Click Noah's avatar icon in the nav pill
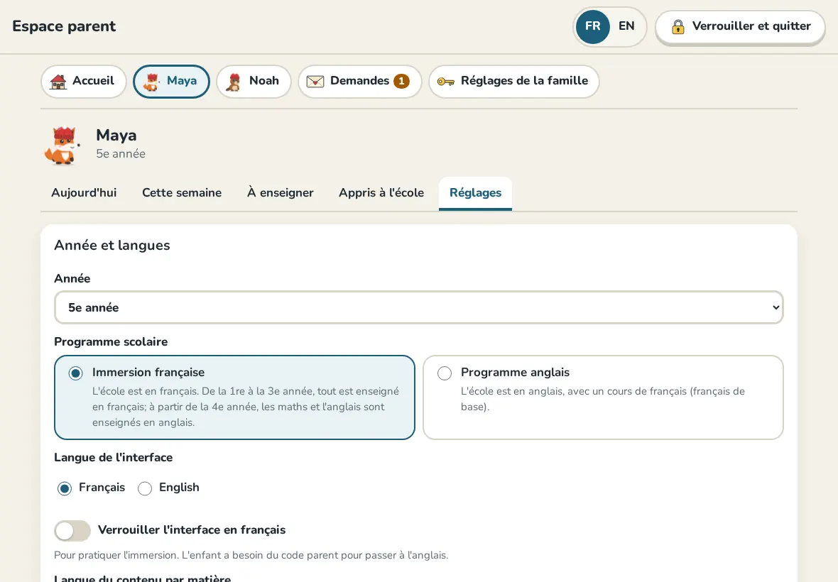 (x=234, y=82)
